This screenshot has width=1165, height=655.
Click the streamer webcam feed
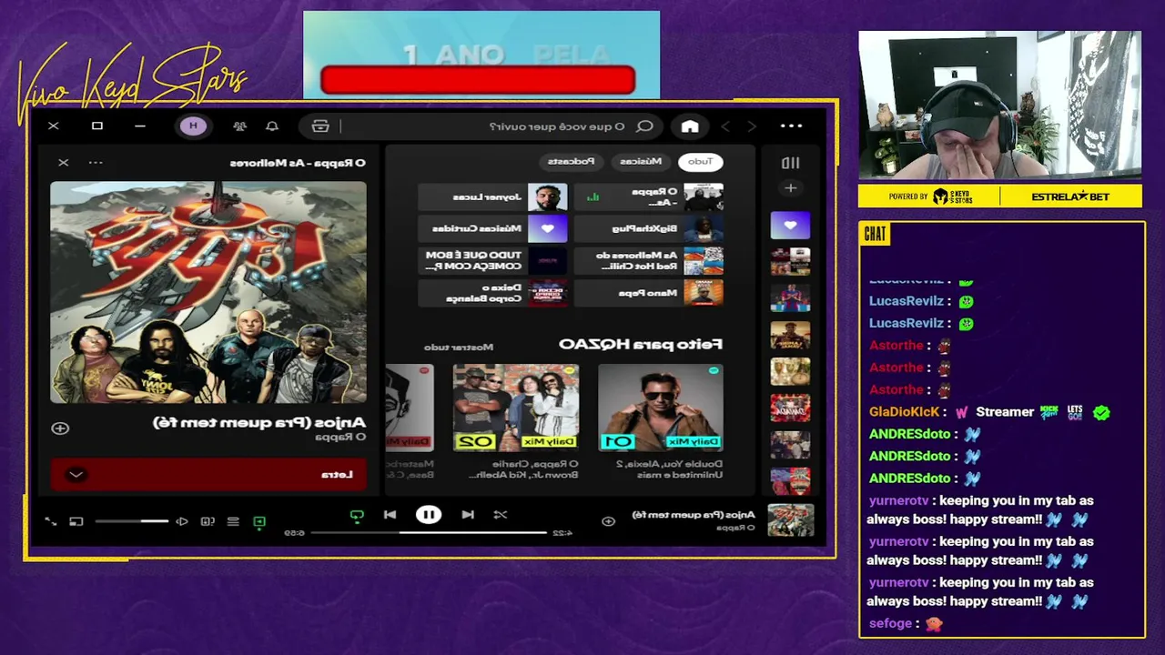pos(1000,106)
